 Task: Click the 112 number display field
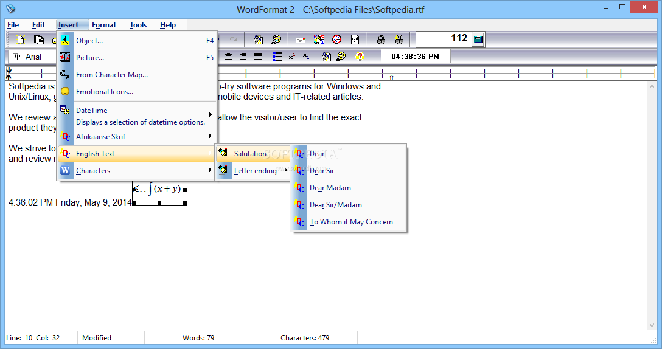click(444, 40)
